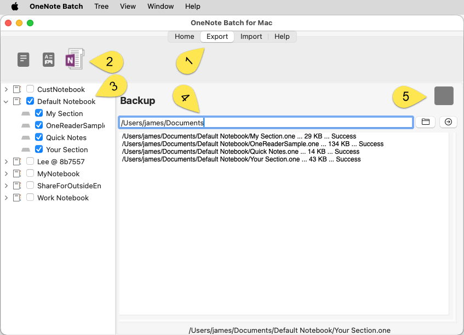
Task: Collapse the Default Notebook tree node
Action: [6, 101]
